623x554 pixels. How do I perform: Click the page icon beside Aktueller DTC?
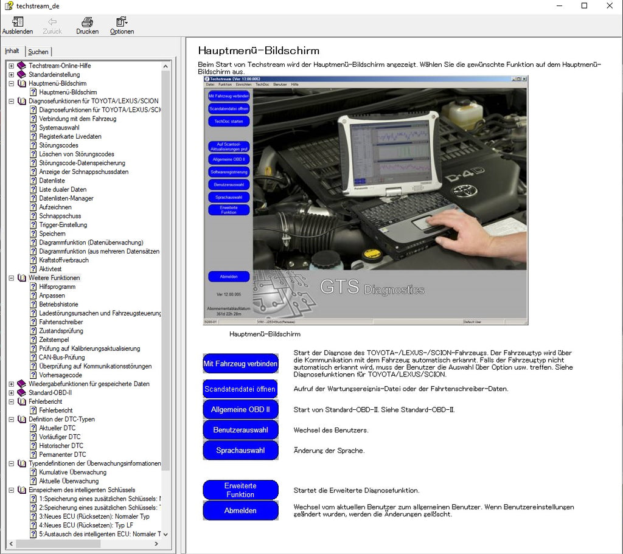coord(33,428)
